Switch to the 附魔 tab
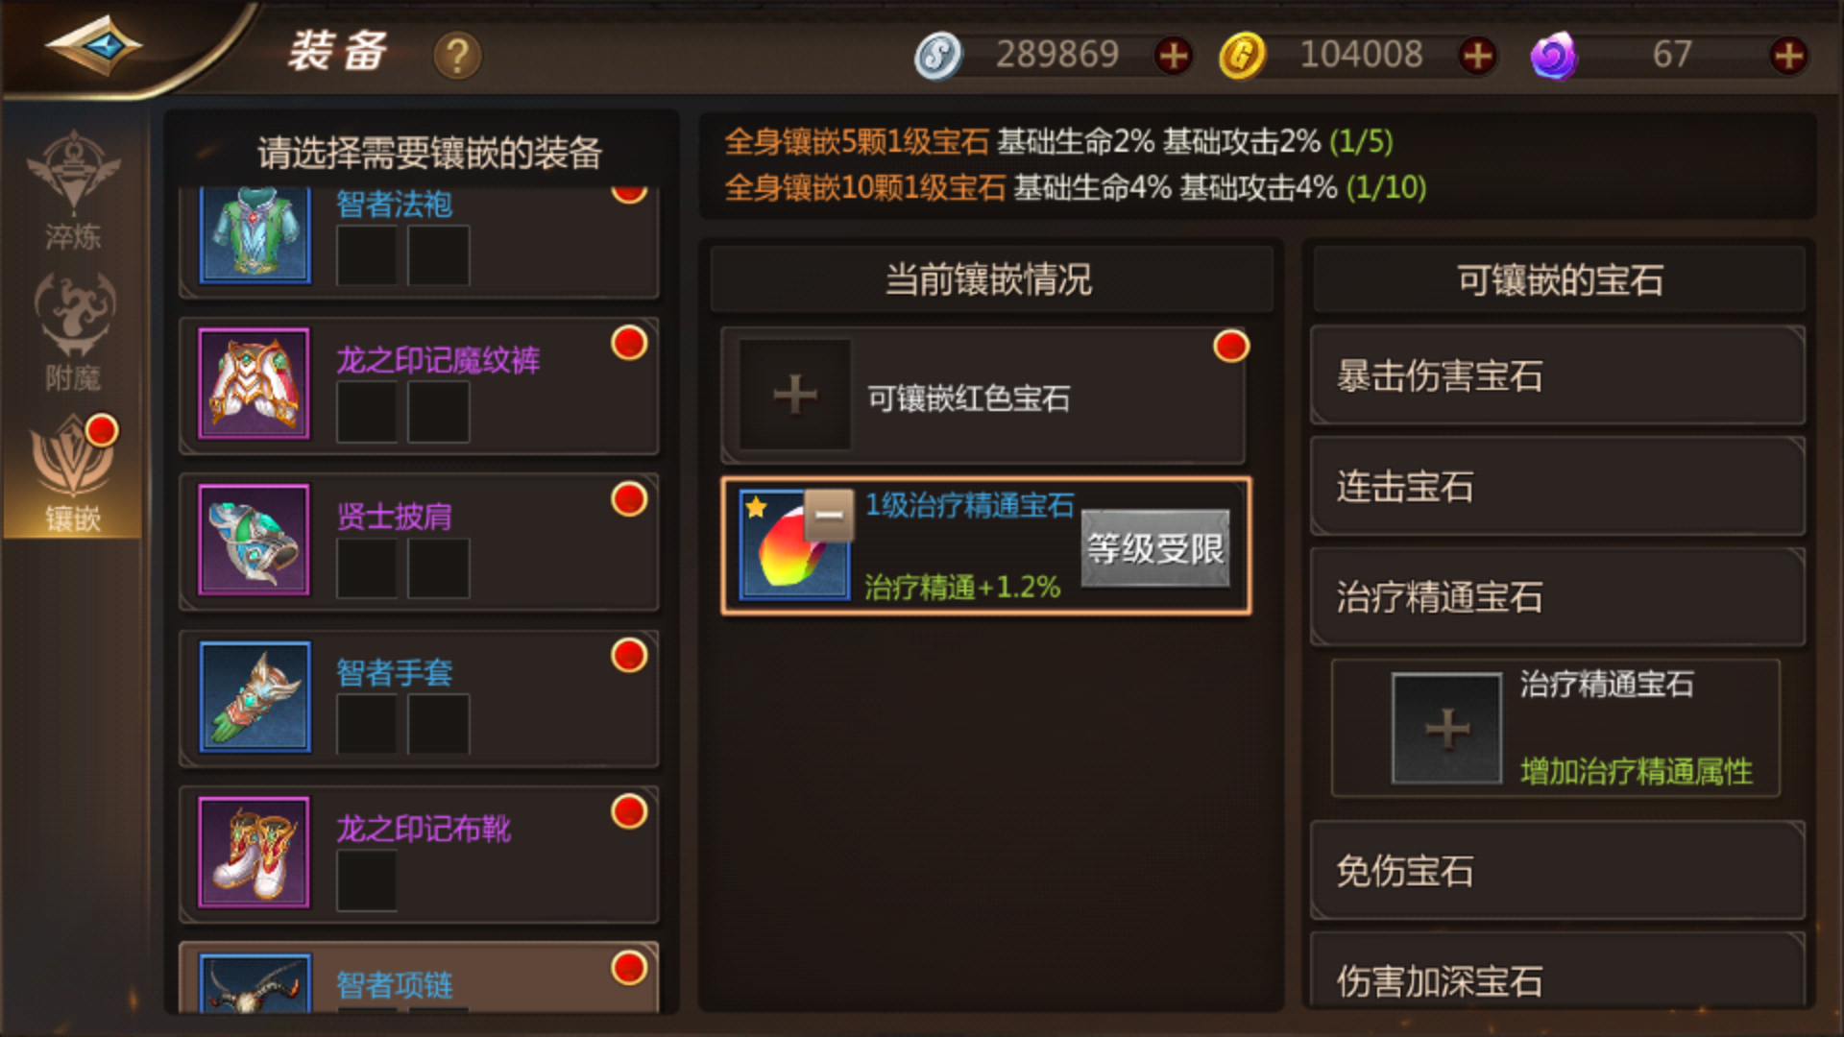 click(x=73, y=331)
